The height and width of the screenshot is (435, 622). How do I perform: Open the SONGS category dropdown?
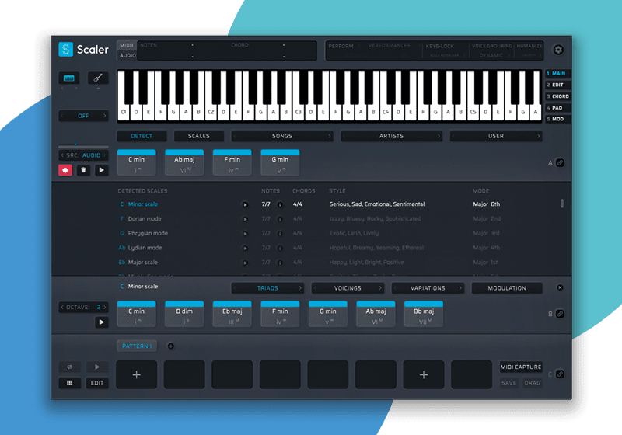(282, 136)
